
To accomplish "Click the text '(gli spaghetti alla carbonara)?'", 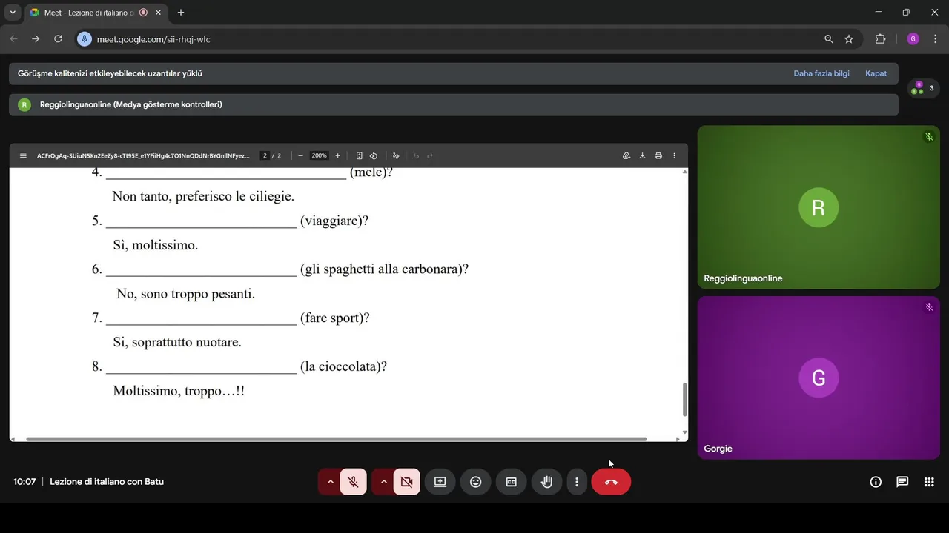I will (x=384, y=269).
